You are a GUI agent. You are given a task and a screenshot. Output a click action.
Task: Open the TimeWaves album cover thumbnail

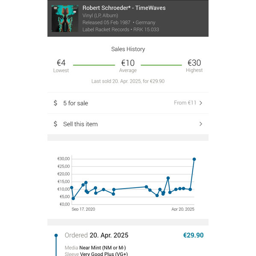pyautogui.click(x=65, y=18)
